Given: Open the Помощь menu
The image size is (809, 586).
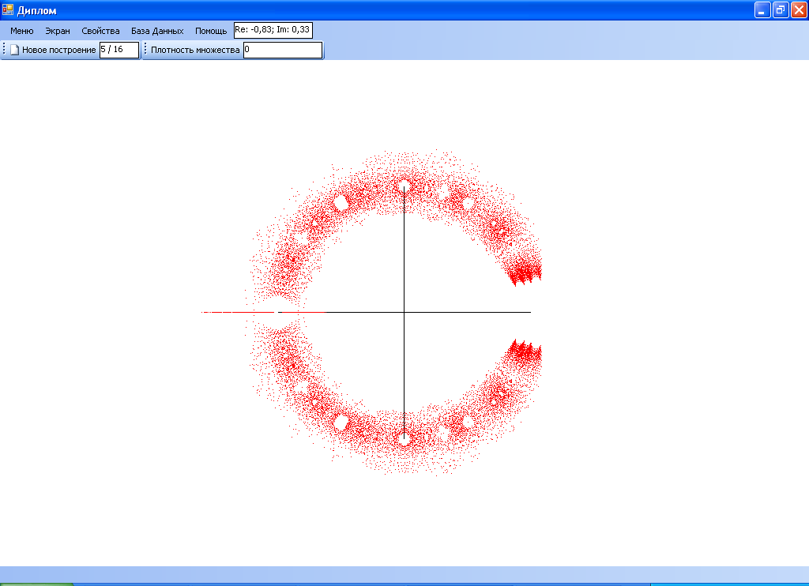Looking at the screenshot, I should (x=211, y=31).
